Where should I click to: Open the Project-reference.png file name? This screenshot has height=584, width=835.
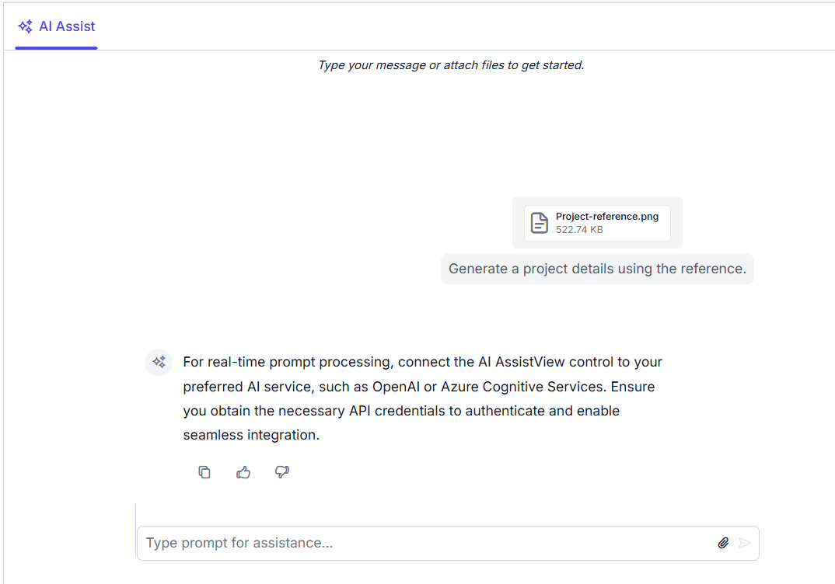pos(607,217)
